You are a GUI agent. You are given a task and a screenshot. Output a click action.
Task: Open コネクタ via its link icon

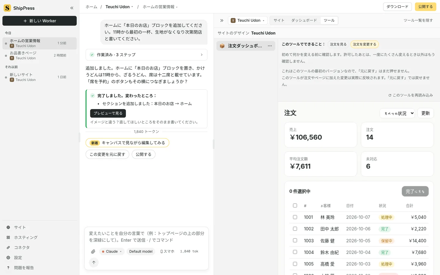pyautogui.click(x=8, y=248)
